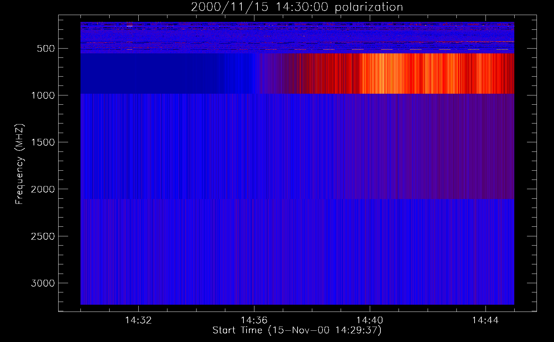
Task: Click the 'Start Time (15-Nov-00 14:29:37)' label
Action: pos(297,330)
